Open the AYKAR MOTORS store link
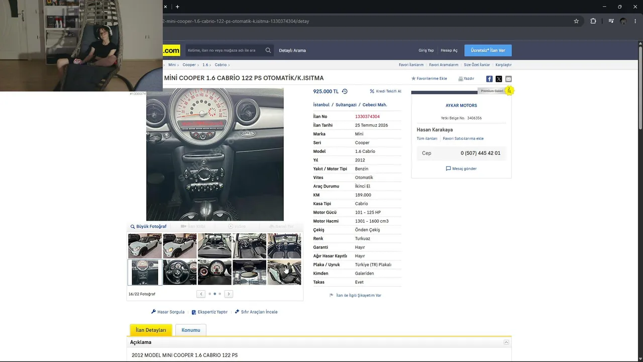Viewport: 643px width, 362px height. (461, 106)
